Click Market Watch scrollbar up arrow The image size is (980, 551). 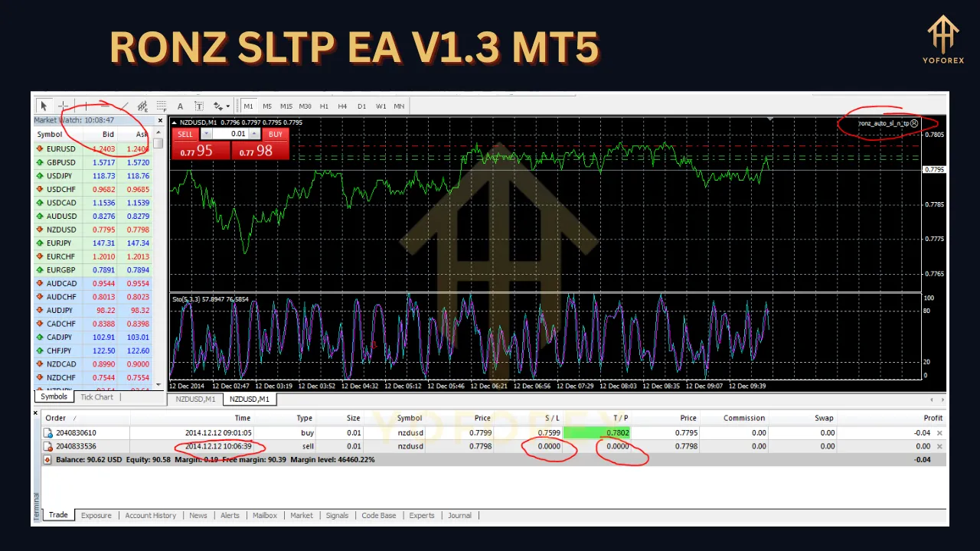tap(159, 133)
